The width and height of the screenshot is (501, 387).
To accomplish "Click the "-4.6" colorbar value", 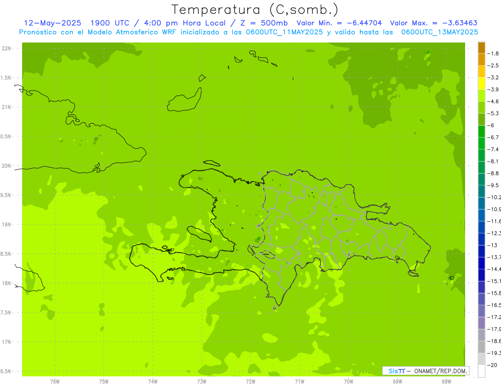I will click(493, 101).
